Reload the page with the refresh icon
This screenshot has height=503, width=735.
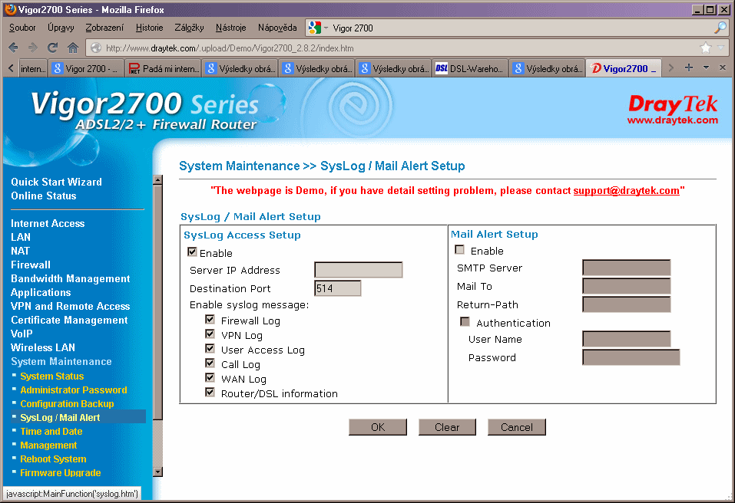(52, 48)
